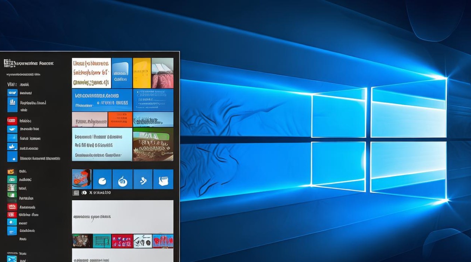Open the blue app-list icon with white circle
This screenshot has width=471, height=262.
(x=12, y=222)
